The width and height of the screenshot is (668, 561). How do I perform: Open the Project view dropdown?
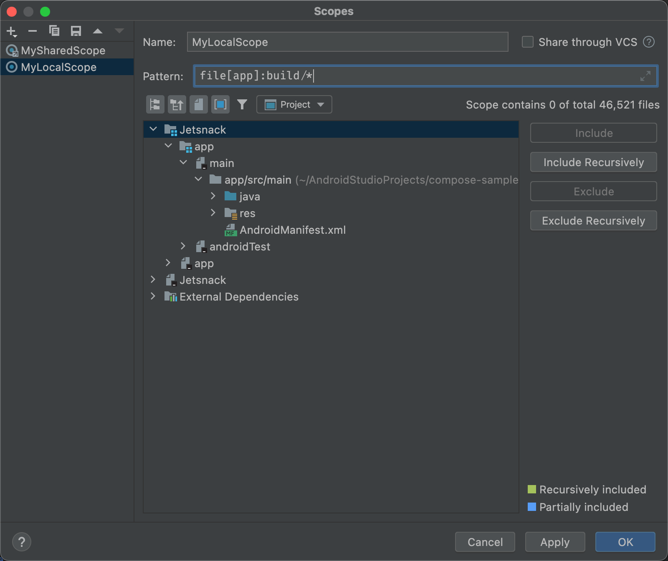click(294, 104)
